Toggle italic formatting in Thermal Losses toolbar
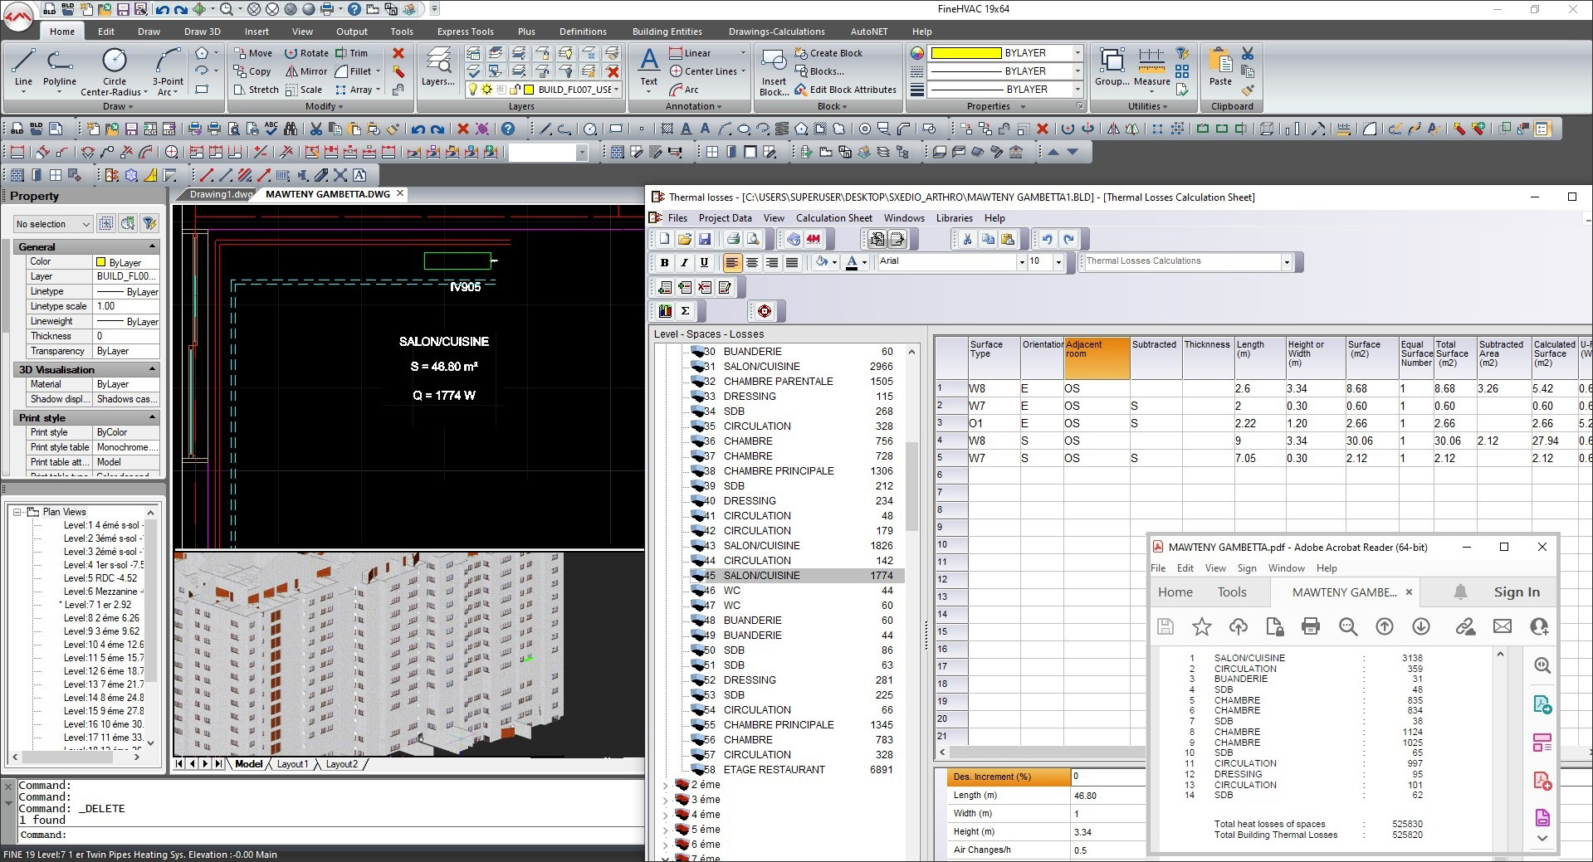 [684, 262]
